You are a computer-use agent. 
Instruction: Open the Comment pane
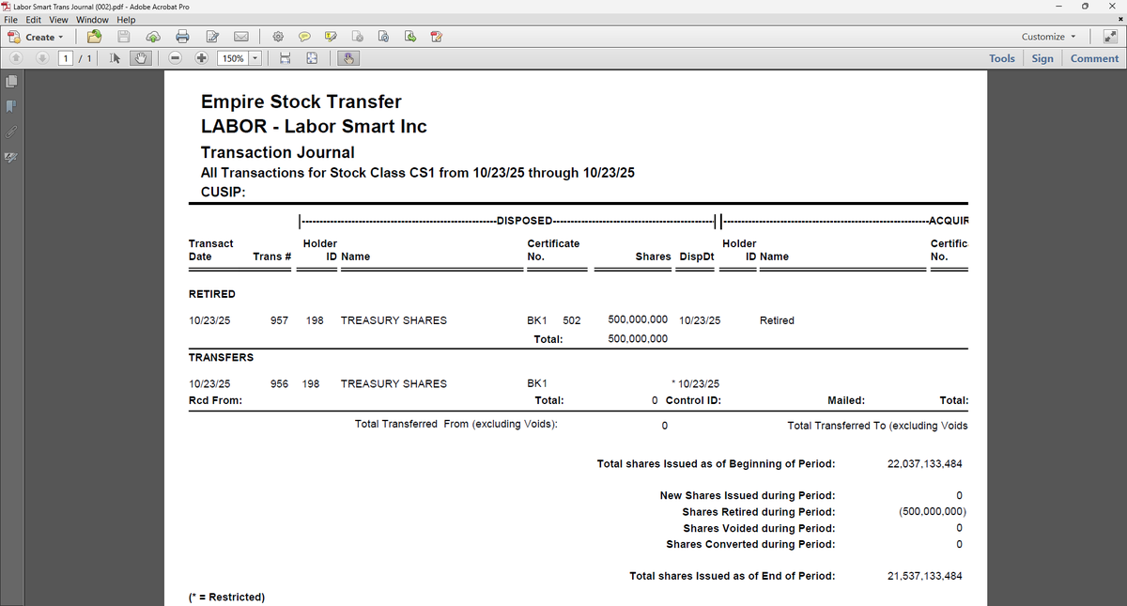click(x=1094, y=58)
